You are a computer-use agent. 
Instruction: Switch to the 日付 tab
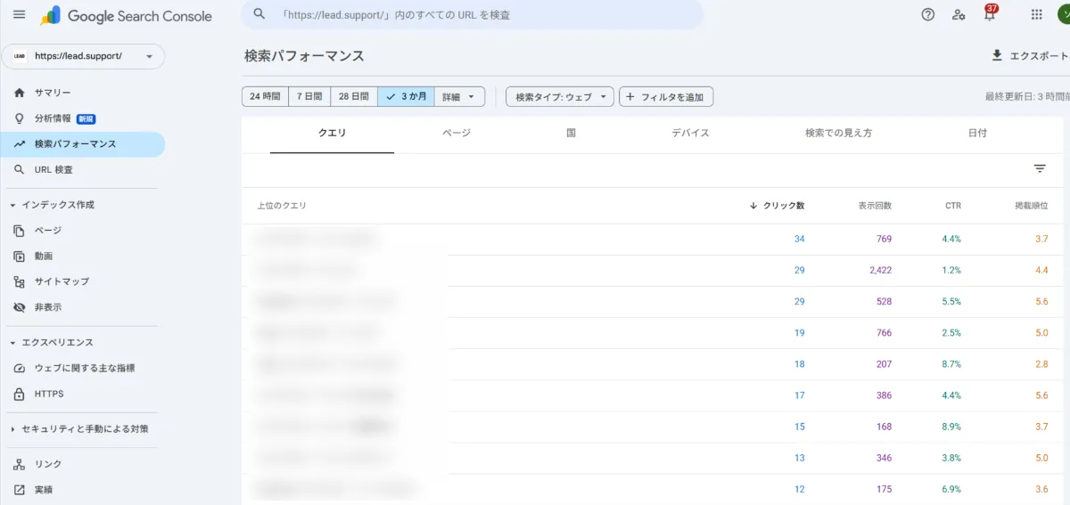tap(977, 134)
